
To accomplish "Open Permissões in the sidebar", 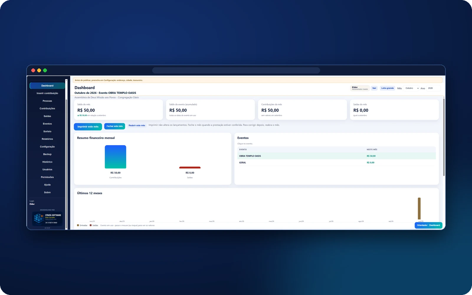I will (47, 177).
